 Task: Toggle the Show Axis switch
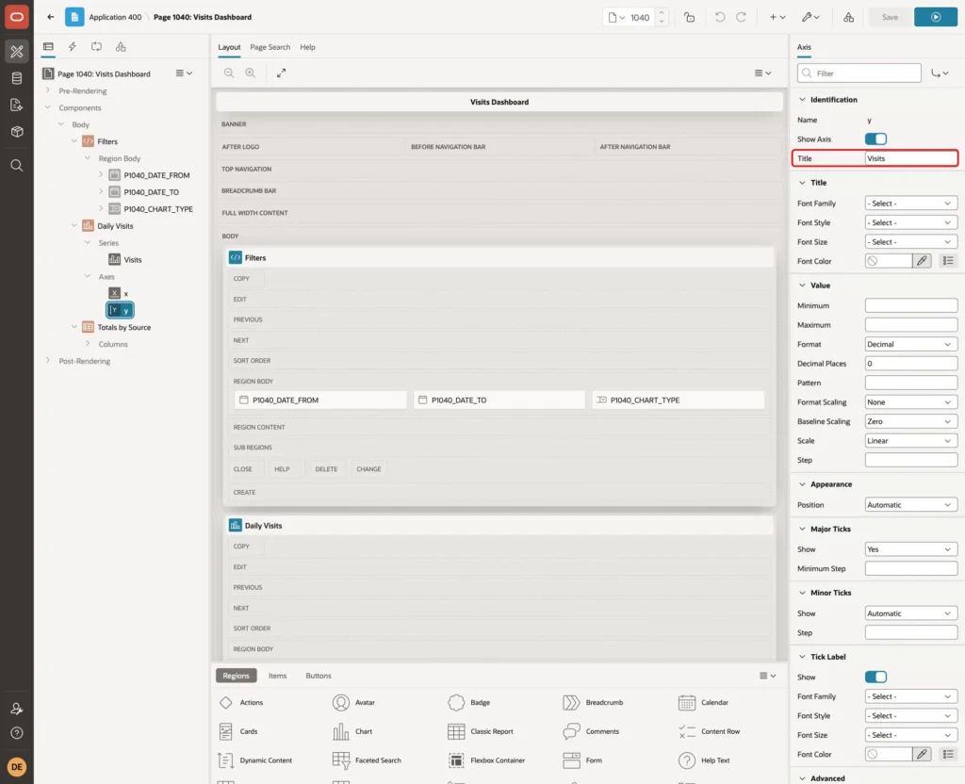tap(875, 139)
